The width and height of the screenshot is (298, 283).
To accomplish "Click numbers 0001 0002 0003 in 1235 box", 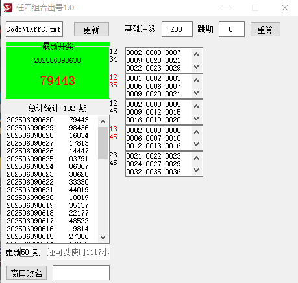I will (153, 78).
